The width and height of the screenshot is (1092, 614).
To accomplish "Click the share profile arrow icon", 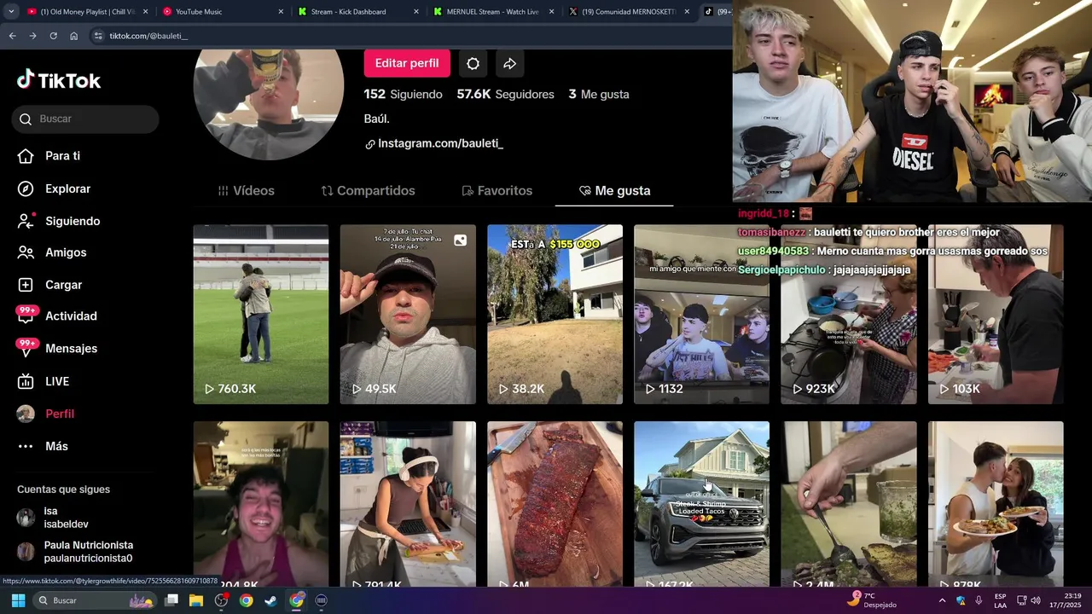I will coord(509,63).
